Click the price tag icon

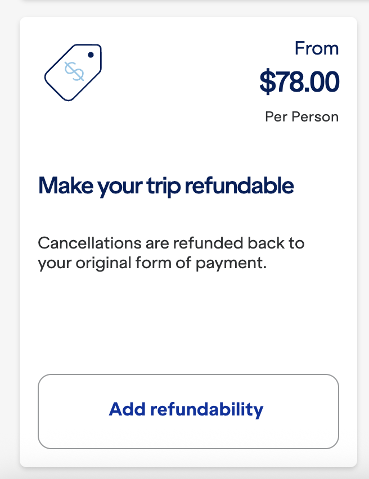pos(72,72)
